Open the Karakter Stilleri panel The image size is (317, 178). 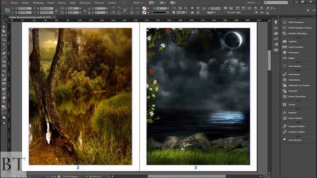click(296, 132)
